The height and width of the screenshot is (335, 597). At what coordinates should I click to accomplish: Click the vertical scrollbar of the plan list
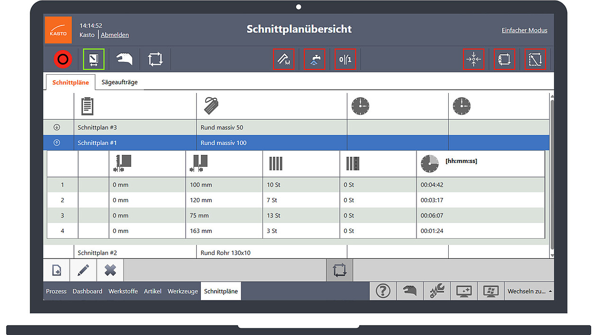pos(552,175)
